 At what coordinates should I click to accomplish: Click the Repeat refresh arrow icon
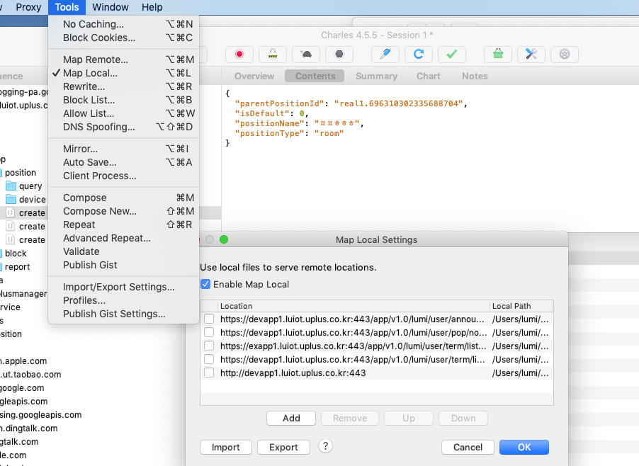pyautogui.click(x=419, y=54)
